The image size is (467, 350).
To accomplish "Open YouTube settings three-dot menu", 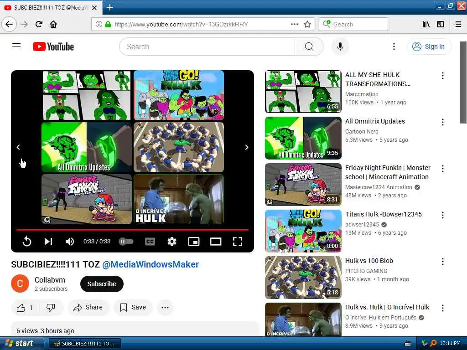I will point(394,46).
